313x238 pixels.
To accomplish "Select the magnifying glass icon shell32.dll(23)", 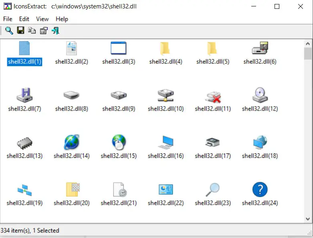I will click(212, 190).
